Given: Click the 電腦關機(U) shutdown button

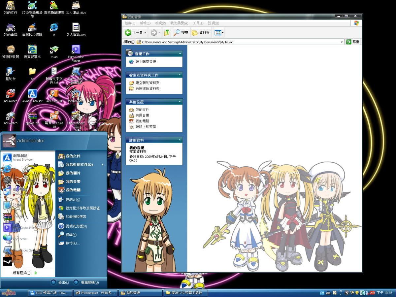Looking at the screenshot, I should pos(86,282).
